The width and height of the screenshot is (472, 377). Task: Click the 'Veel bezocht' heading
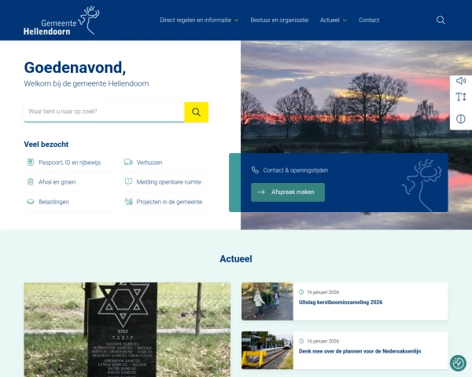click(46, 145)
